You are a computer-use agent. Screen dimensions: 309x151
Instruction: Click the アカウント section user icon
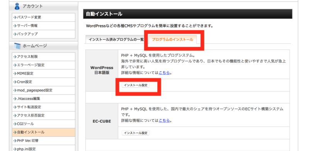17,6
